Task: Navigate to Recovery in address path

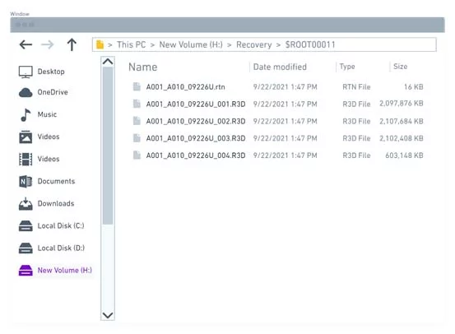Action: (254, 44)
